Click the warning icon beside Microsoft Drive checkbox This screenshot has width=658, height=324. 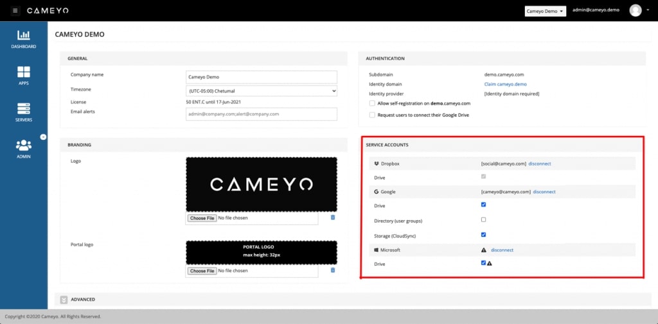point(489,264)
